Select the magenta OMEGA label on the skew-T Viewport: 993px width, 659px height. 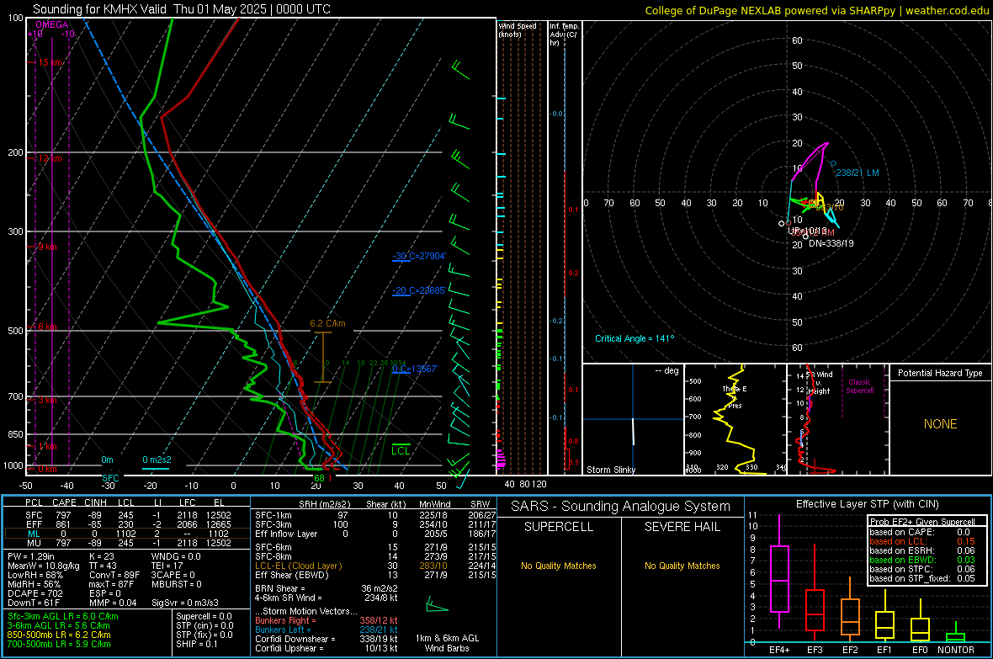52,24
